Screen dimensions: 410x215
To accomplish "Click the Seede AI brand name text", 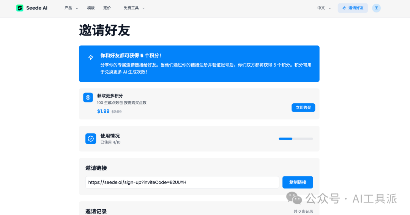I will click(x=37, y=8).
